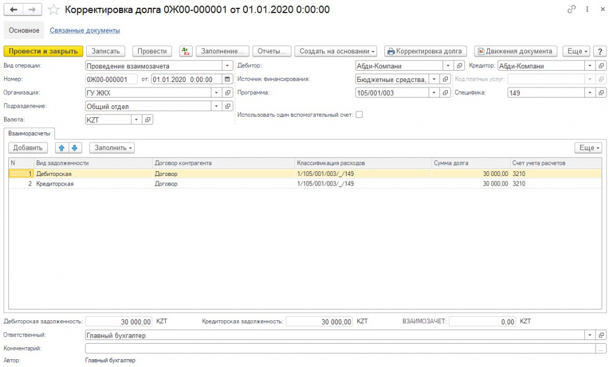
Task: Open the Заполнить dropdown in table toolbar
Action: 112,148
